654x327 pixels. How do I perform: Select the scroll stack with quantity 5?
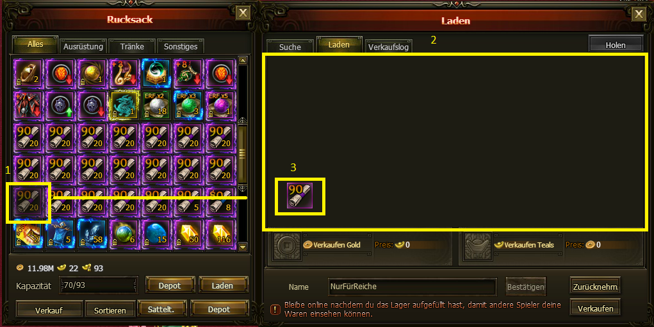click(x=188, y=202)
